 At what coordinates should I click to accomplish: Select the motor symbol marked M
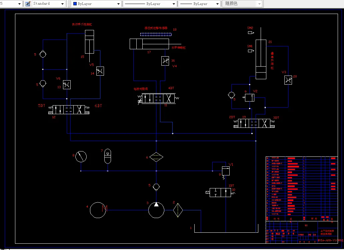click(x=98, y=210)
